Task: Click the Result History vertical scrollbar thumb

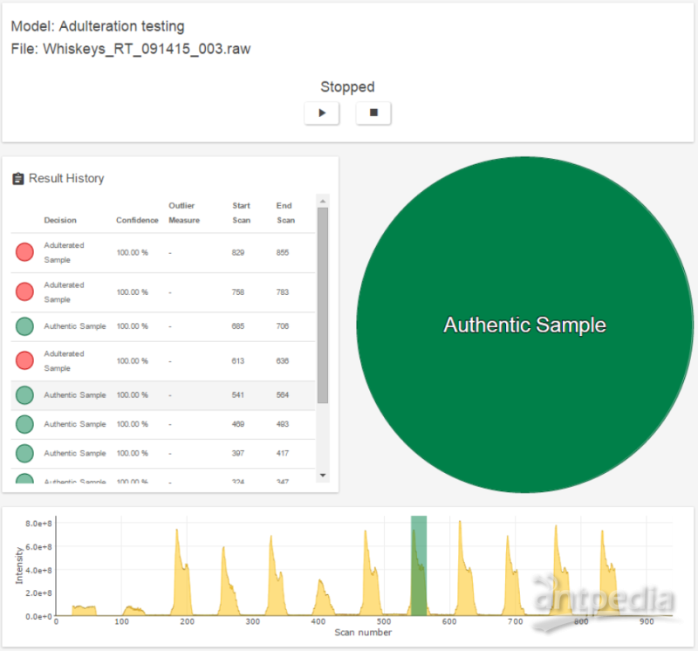Action: 323,305
